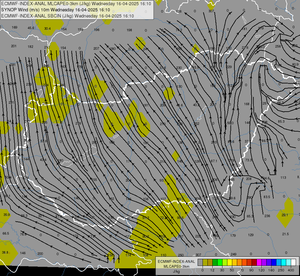The width and height of the screenshot is (300, 276).
Task: Click the amber swatch above label 50
Action: [x=235, y=262]
